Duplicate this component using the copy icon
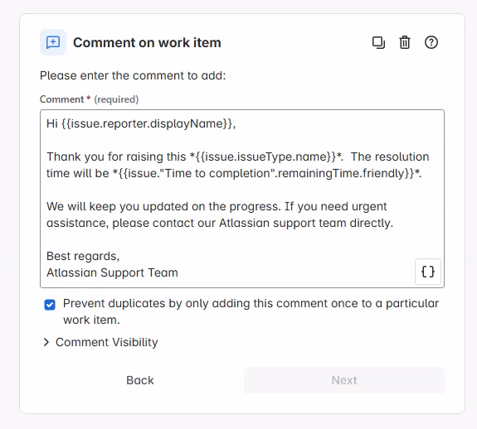The width and height of the screenshot is (477, 429). click(x=378, y=42)
